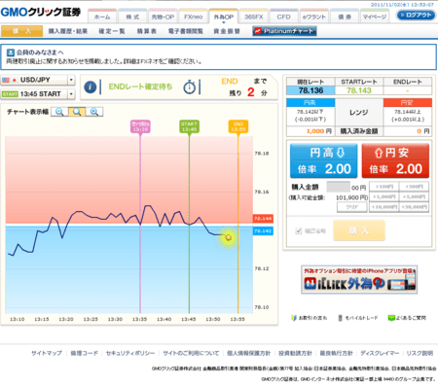Select the middle chart zoom magnifier

pyautogui.click(x=77, y=112)
